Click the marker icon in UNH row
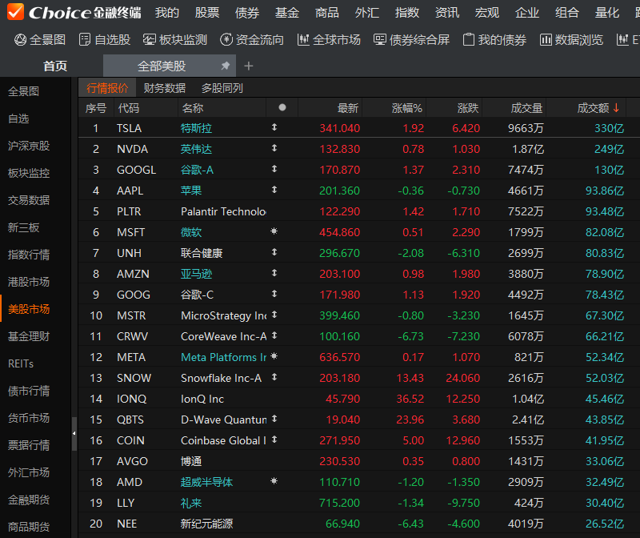Screen dimensions: 640x538 click(x=274, y=252)
